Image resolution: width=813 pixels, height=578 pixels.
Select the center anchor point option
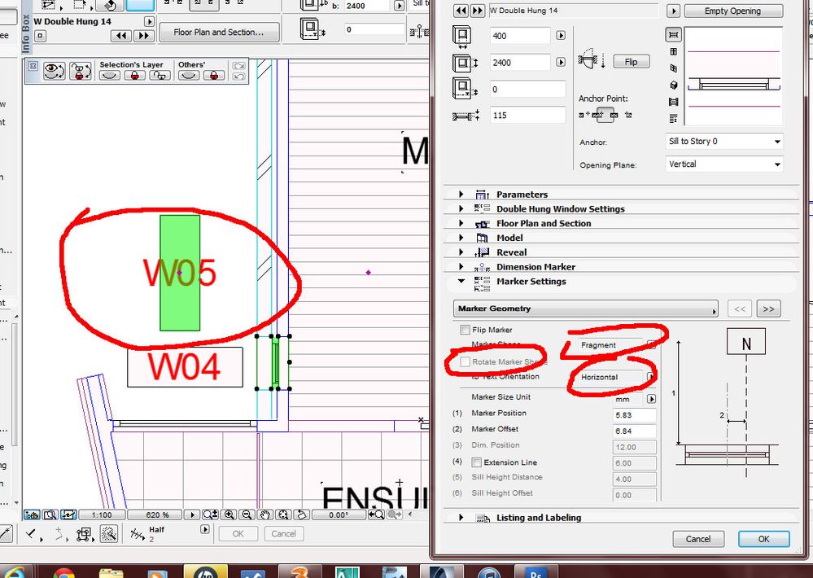tap(604, 115)
